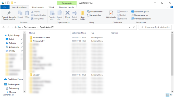Click Wytnij scissors command
The height and width of the screenshot is (97, 174).
tap(35, 12)
